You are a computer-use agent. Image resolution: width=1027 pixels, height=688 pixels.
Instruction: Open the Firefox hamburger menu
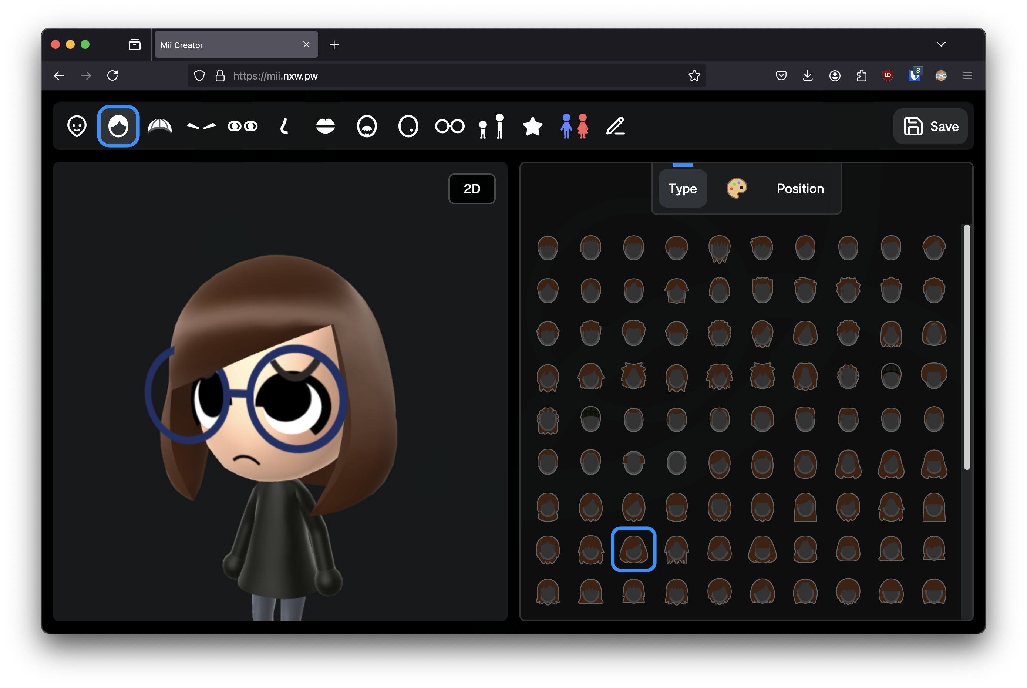(967, 75)
